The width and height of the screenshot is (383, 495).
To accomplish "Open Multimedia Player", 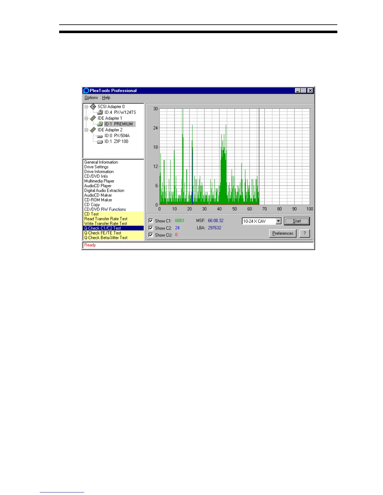I will 99,181.
